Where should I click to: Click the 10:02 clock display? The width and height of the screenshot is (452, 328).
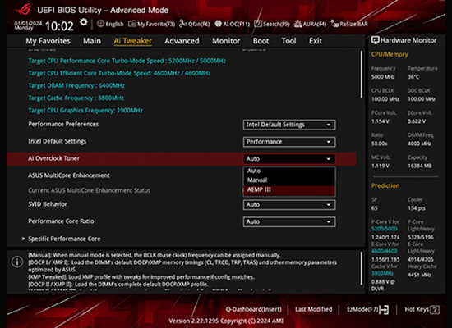pyautogui.click(x=59, y=26)
